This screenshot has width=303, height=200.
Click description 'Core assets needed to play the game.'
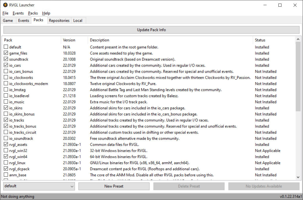pyautogui.click(x=121, y=53)
